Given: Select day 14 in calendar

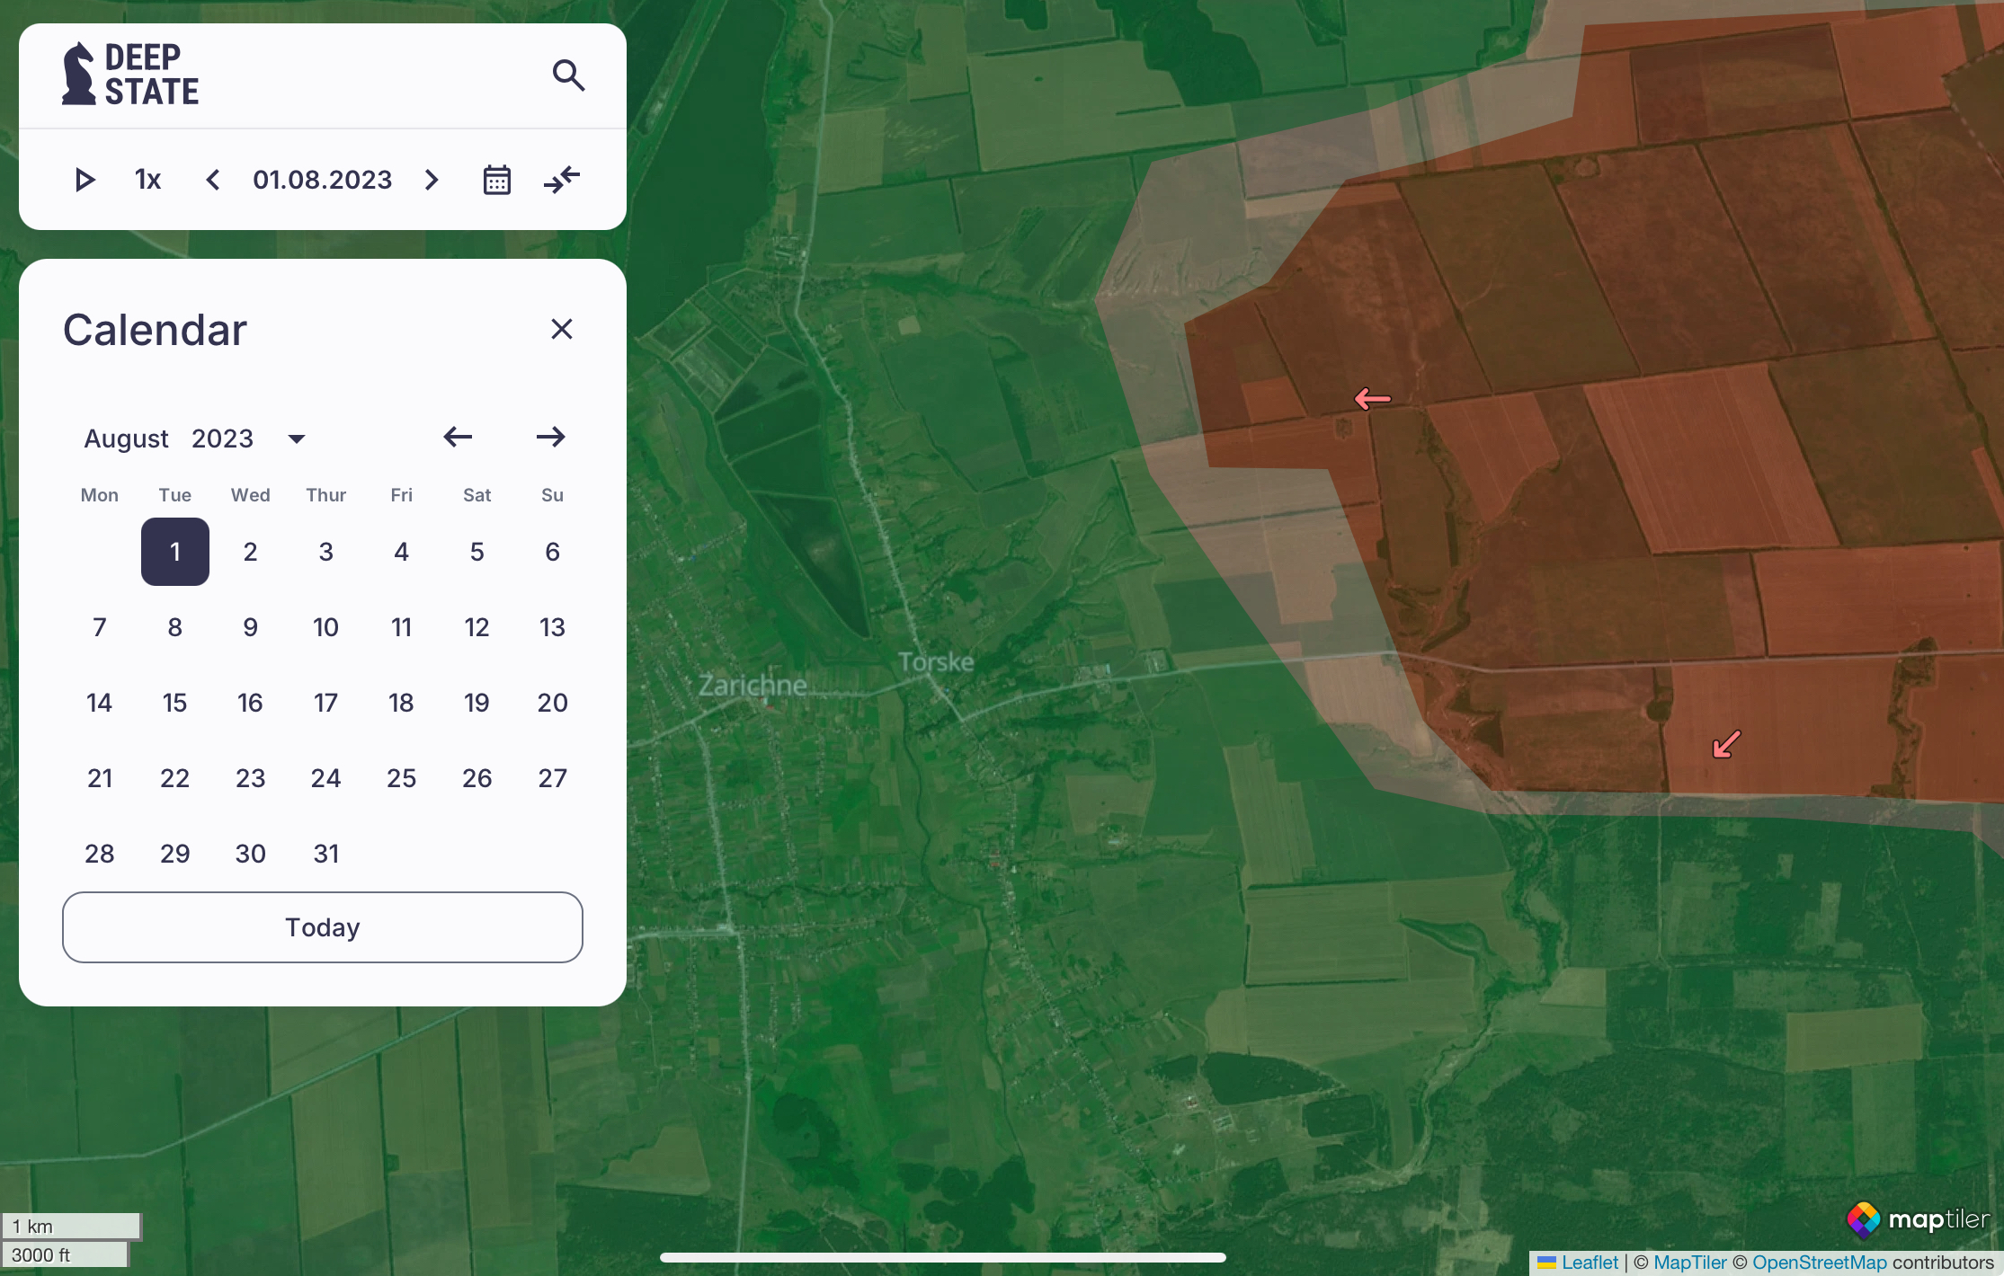Looking at the screenshot, I should (100, 703).
